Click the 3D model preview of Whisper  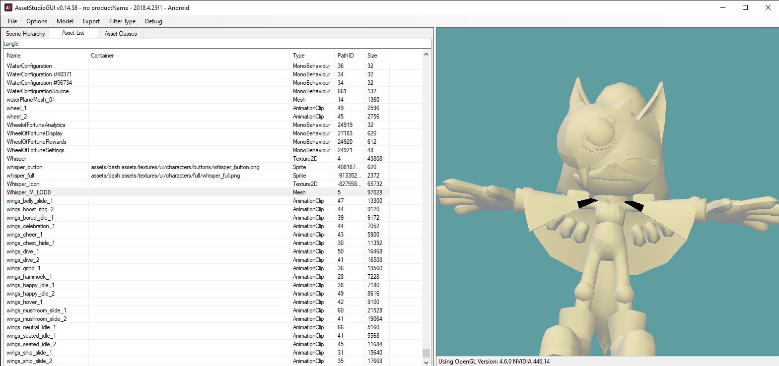(607, 191)
